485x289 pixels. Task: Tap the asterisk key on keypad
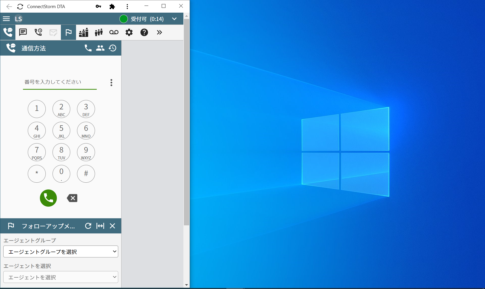pos(37,174)
